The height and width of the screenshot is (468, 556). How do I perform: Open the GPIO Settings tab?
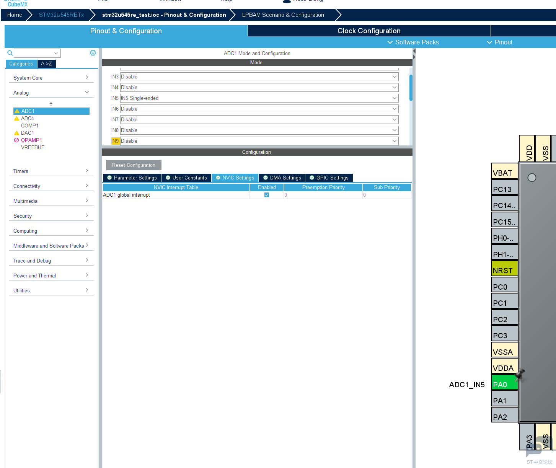pos(329,178)
